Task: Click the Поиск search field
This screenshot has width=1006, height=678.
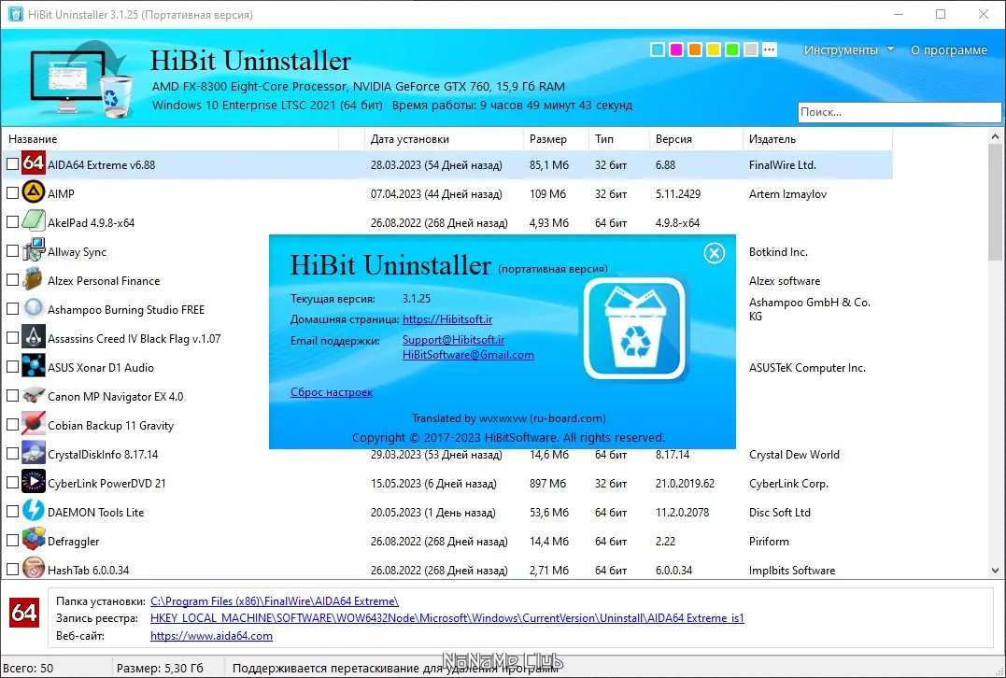Action: click(900, 112)
